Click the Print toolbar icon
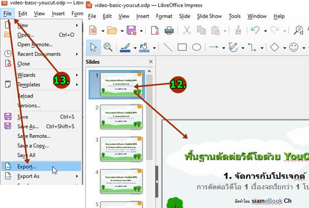This screenshot has width=309, height=208. click(x=169, y=31)
